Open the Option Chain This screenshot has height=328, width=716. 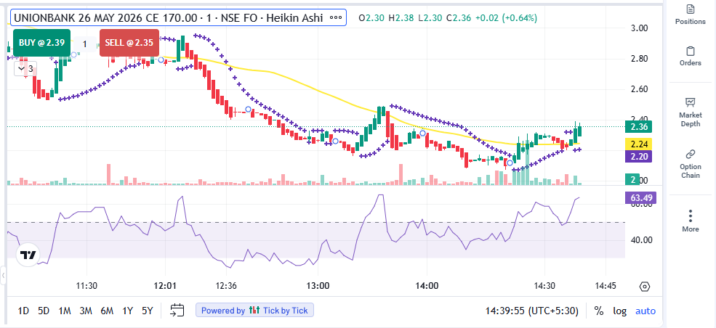(690, 164)
